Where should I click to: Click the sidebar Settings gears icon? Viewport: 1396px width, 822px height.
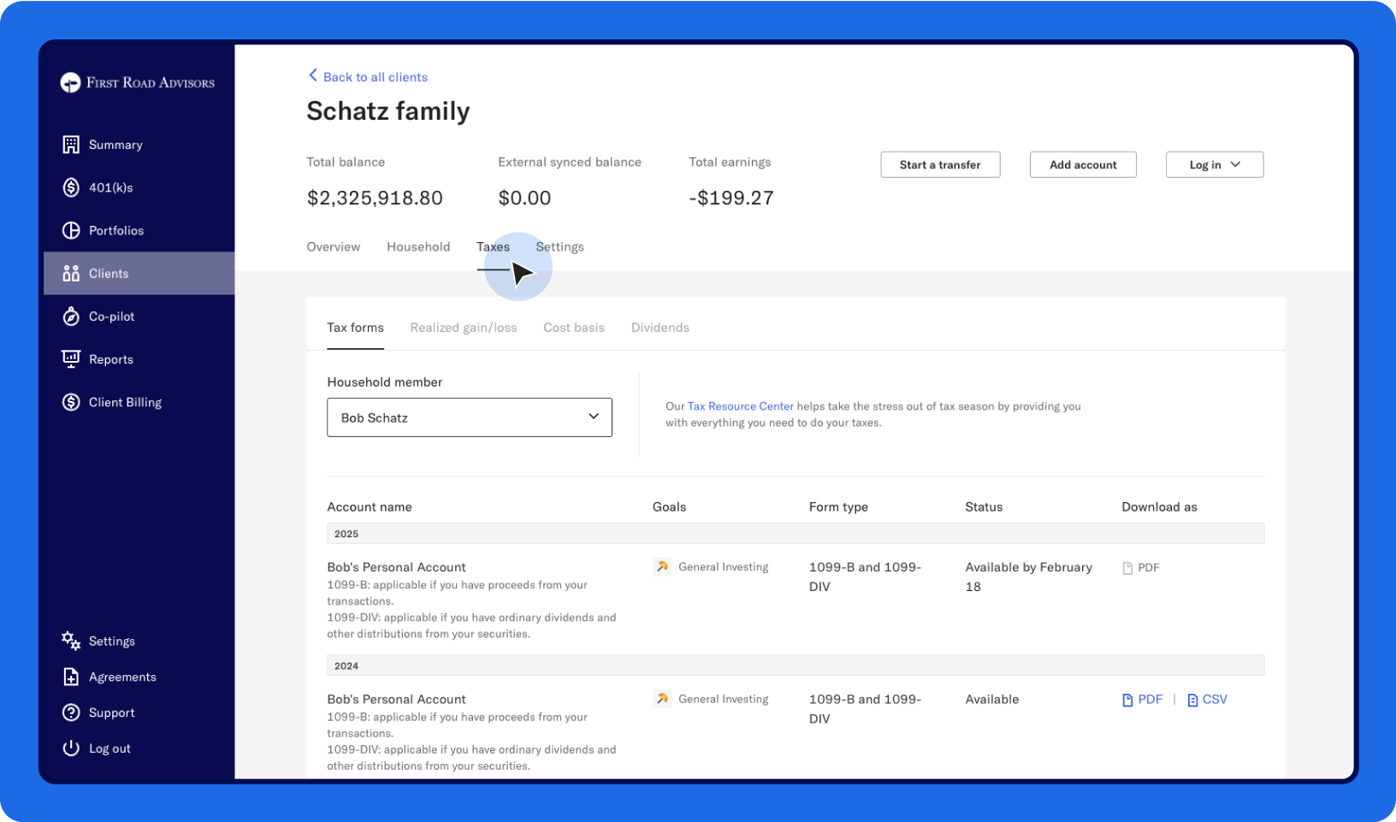[x=71, y=641]
